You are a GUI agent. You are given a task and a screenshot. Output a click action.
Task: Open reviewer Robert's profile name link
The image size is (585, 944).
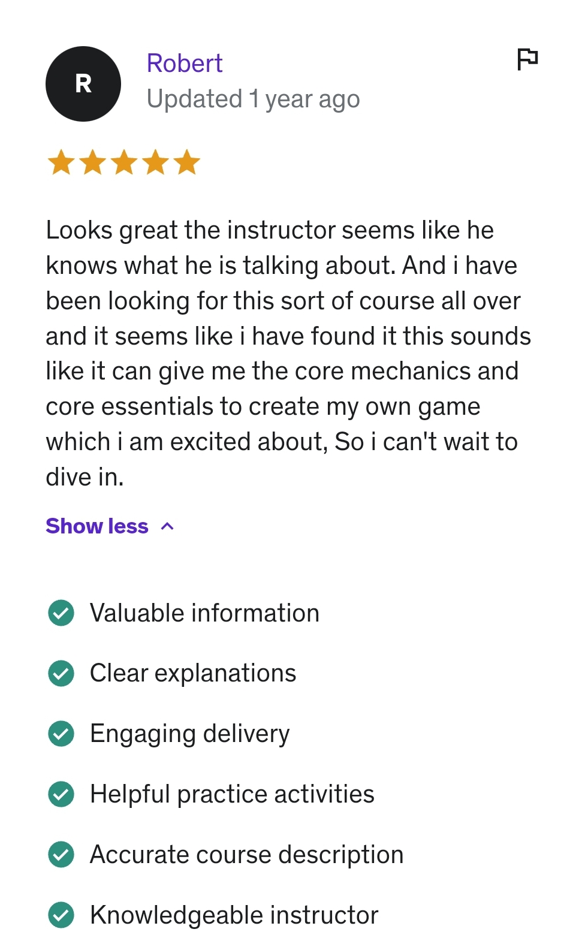tap(185, 64)
